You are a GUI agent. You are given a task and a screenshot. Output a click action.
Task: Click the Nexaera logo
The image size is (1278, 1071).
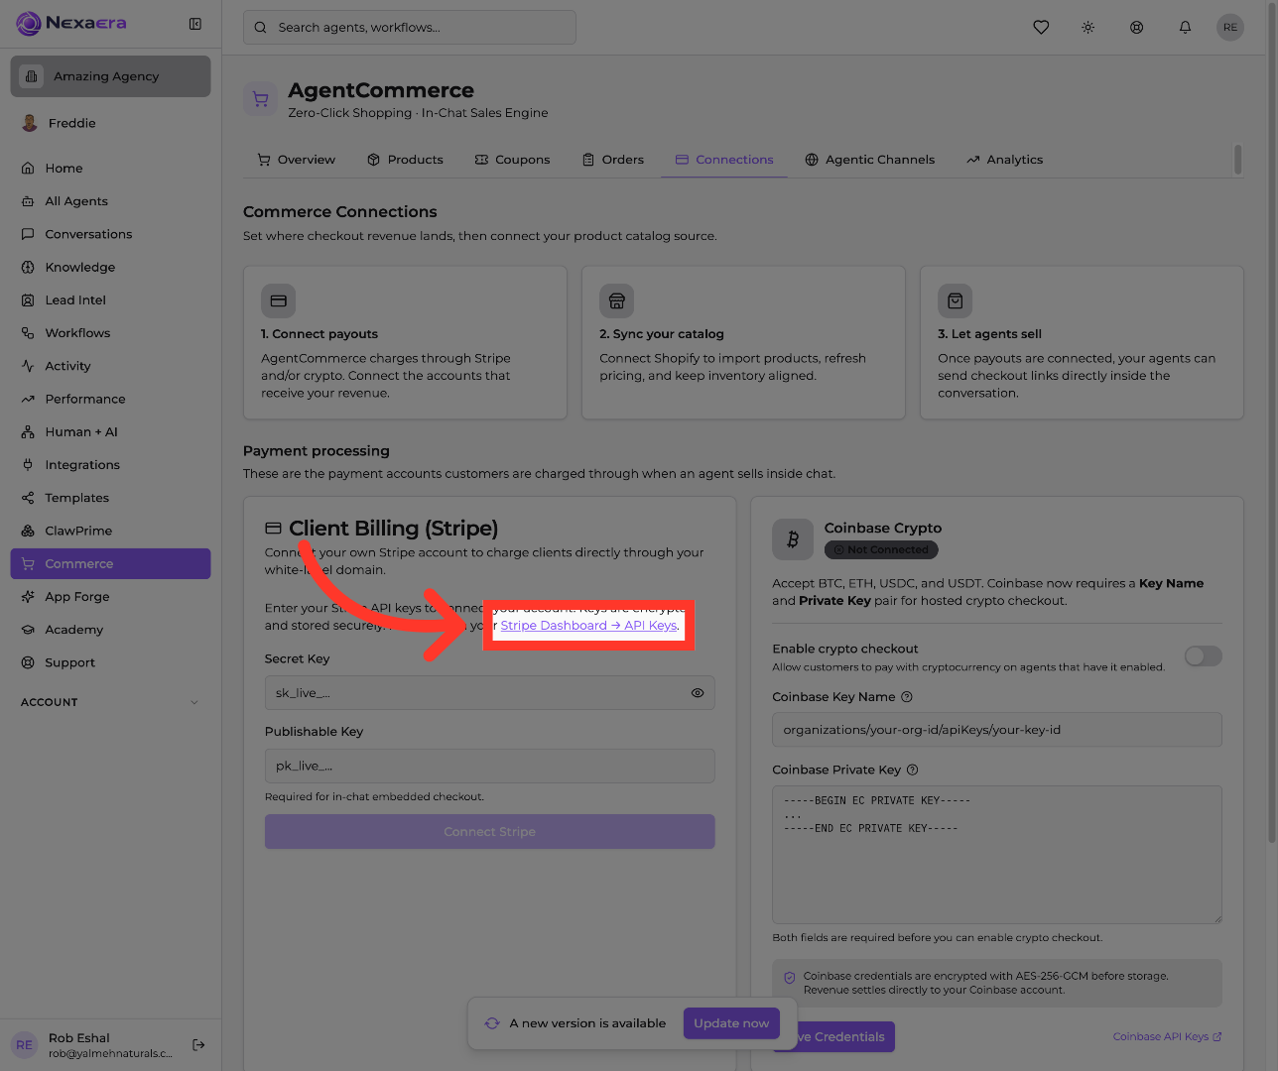[71, 23]
